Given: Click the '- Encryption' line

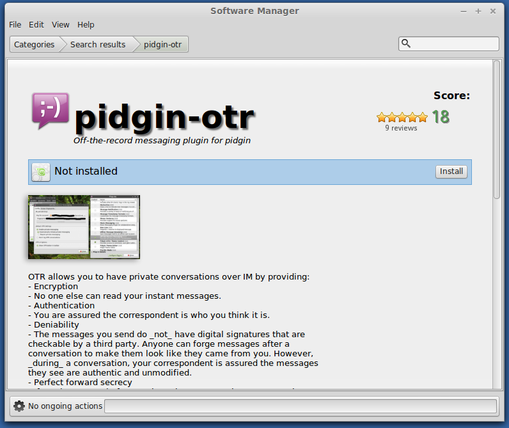Looking at the screenshot, I should pos(53,287).
